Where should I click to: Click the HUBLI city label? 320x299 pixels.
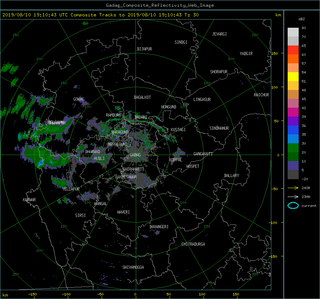click(x=99, y=158)
